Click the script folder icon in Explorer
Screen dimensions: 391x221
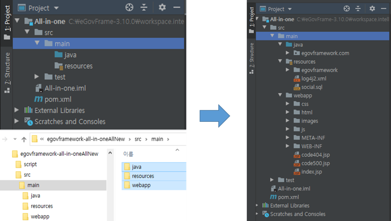(18, 164)
